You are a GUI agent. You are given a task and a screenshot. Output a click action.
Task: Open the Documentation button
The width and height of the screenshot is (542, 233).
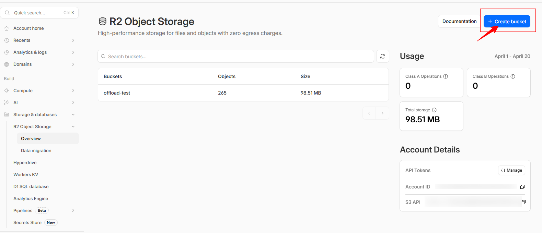point(459,21)
